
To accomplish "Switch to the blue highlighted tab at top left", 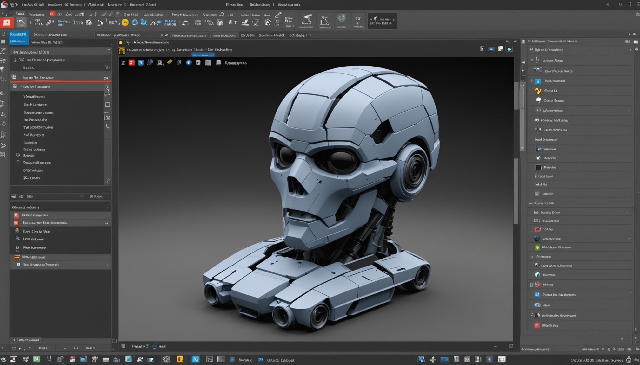I will (18, 35).
